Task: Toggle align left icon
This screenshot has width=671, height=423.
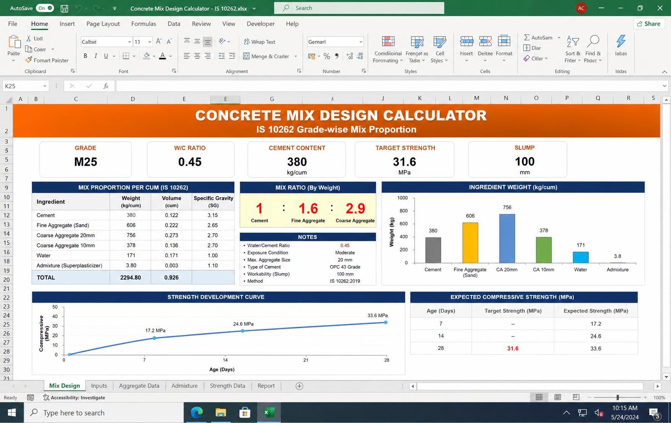Action: (187, 56)
